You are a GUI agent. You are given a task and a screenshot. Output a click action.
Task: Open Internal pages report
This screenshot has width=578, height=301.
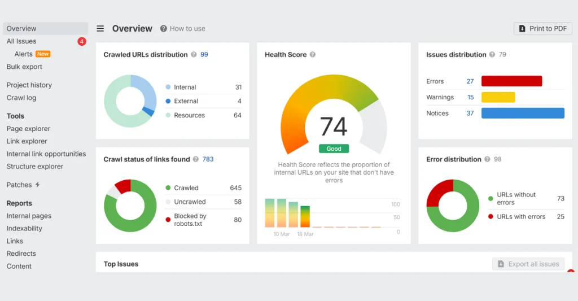pos(29,216)
